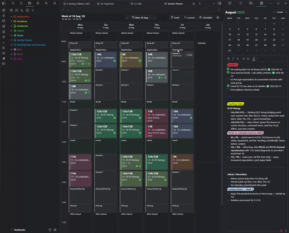Open Thursday 11B period 4 lesson card
Viewport: 289px width, 233px height.
pos(157,117)
